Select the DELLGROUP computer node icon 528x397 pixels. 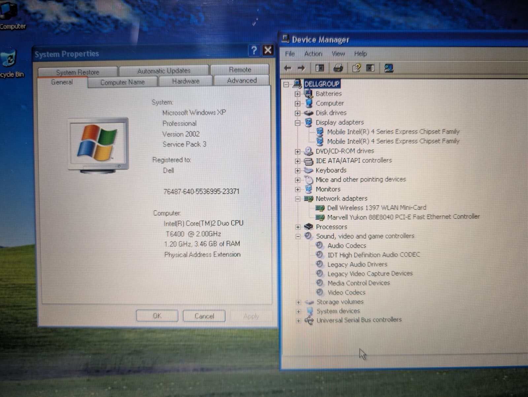297,84
